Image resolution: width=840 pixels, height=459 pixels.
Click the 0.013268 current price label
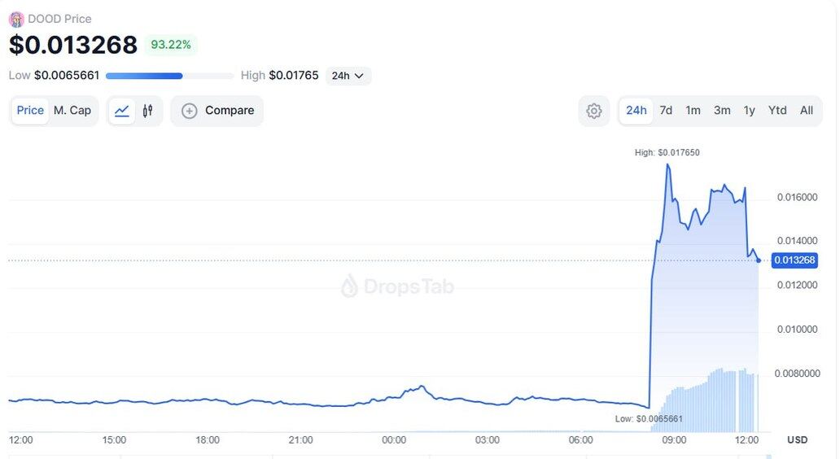point(794,260)
